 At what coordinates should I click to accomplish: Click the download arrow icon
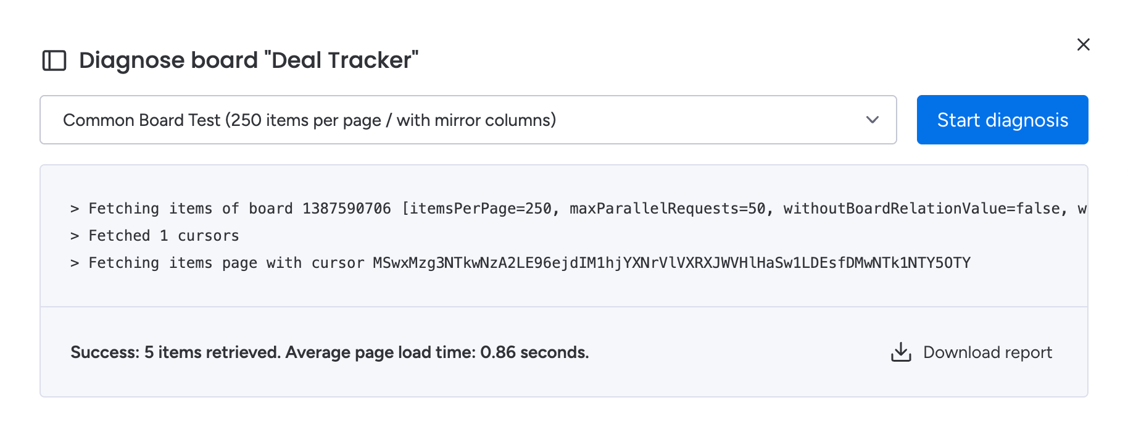[x=901, y=352]
